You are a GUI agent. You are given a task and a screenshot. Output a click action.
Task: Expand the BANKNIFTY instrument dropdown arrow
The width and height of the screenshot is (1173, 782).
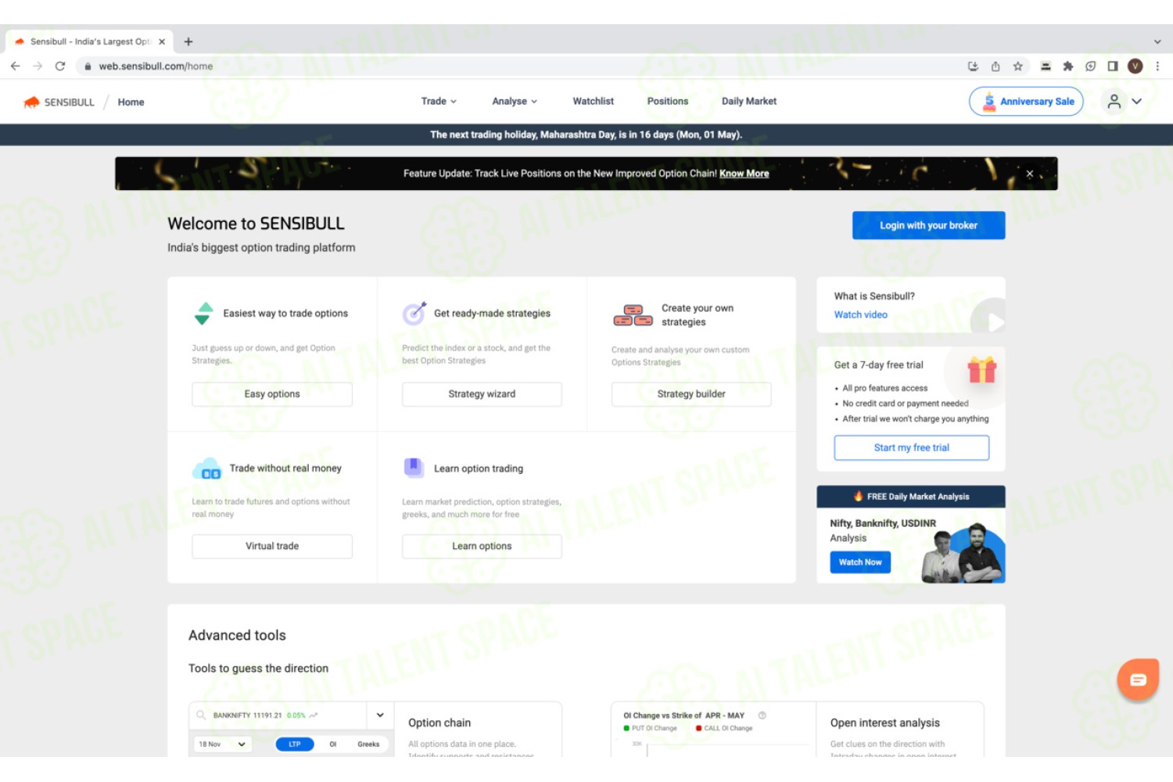pyautogui.click(x=380, y=715)
